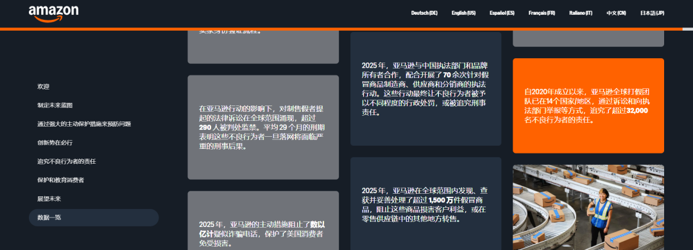
Task: Click the warehouse worker photo
Action: [x=588, y=207]
